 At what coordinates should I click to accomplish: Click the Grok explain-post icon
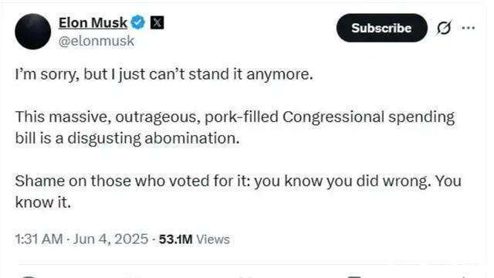click(444, 28)
